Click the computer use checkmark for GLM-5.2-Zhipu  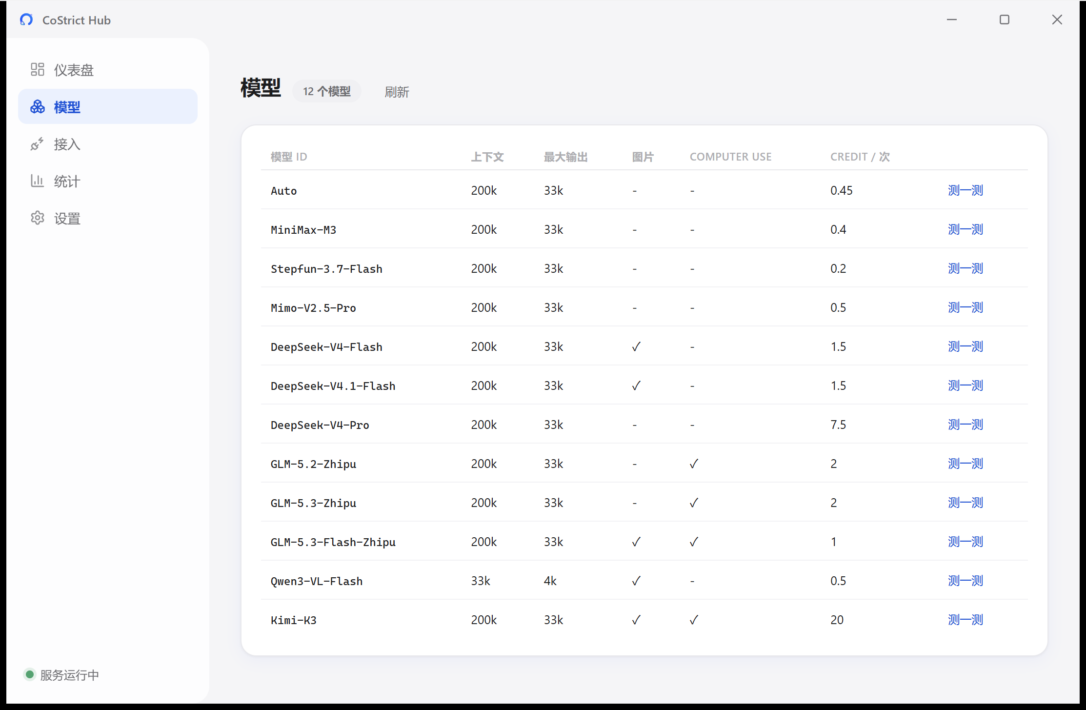coord(694,464)
